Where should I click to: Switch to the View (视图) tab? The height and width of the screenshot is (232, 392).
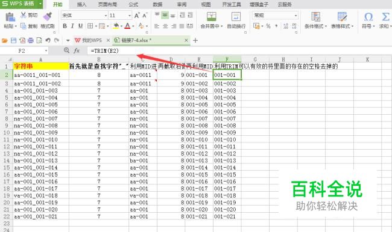click(206, 4)
